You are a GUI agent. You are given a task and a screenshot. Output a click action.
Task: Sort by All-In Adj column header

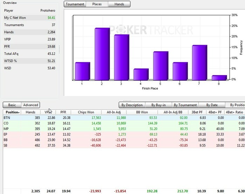(x=114, y=112)
